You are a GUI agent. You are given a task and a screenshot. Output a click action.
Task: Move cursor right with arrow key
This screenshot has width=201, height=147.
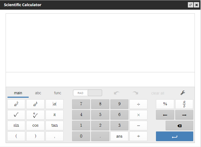pyautogui.click(x=184, y=115)
